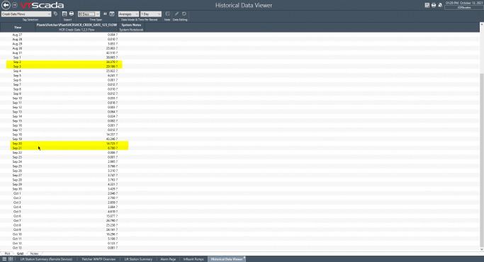Open Fletcher WWTP Overview page
Screen dimensions: 484x262
[99, 259]
